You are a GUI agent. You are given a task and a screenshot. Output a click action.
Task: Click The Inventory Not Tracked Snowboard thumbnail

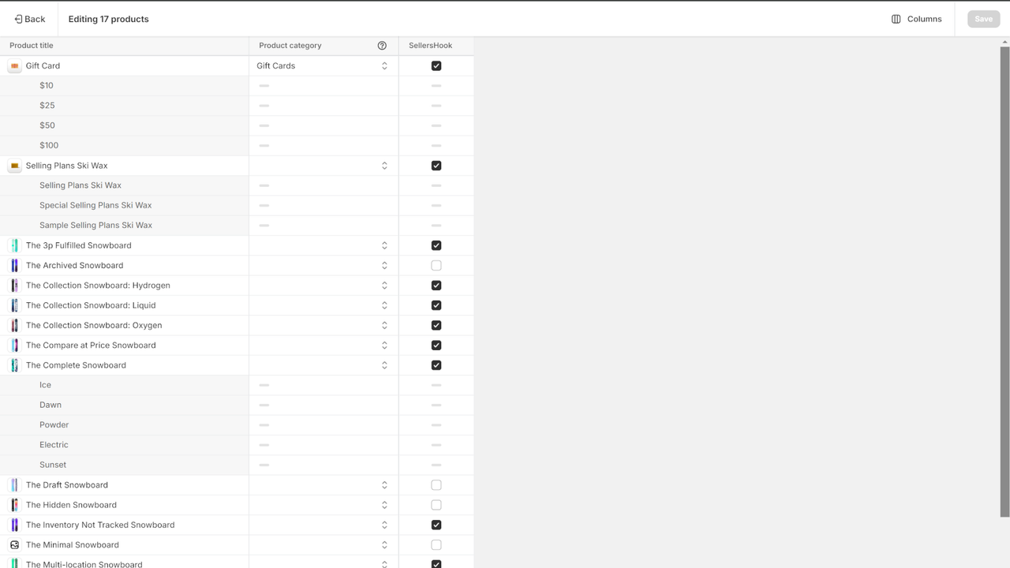tap(14, 525)
